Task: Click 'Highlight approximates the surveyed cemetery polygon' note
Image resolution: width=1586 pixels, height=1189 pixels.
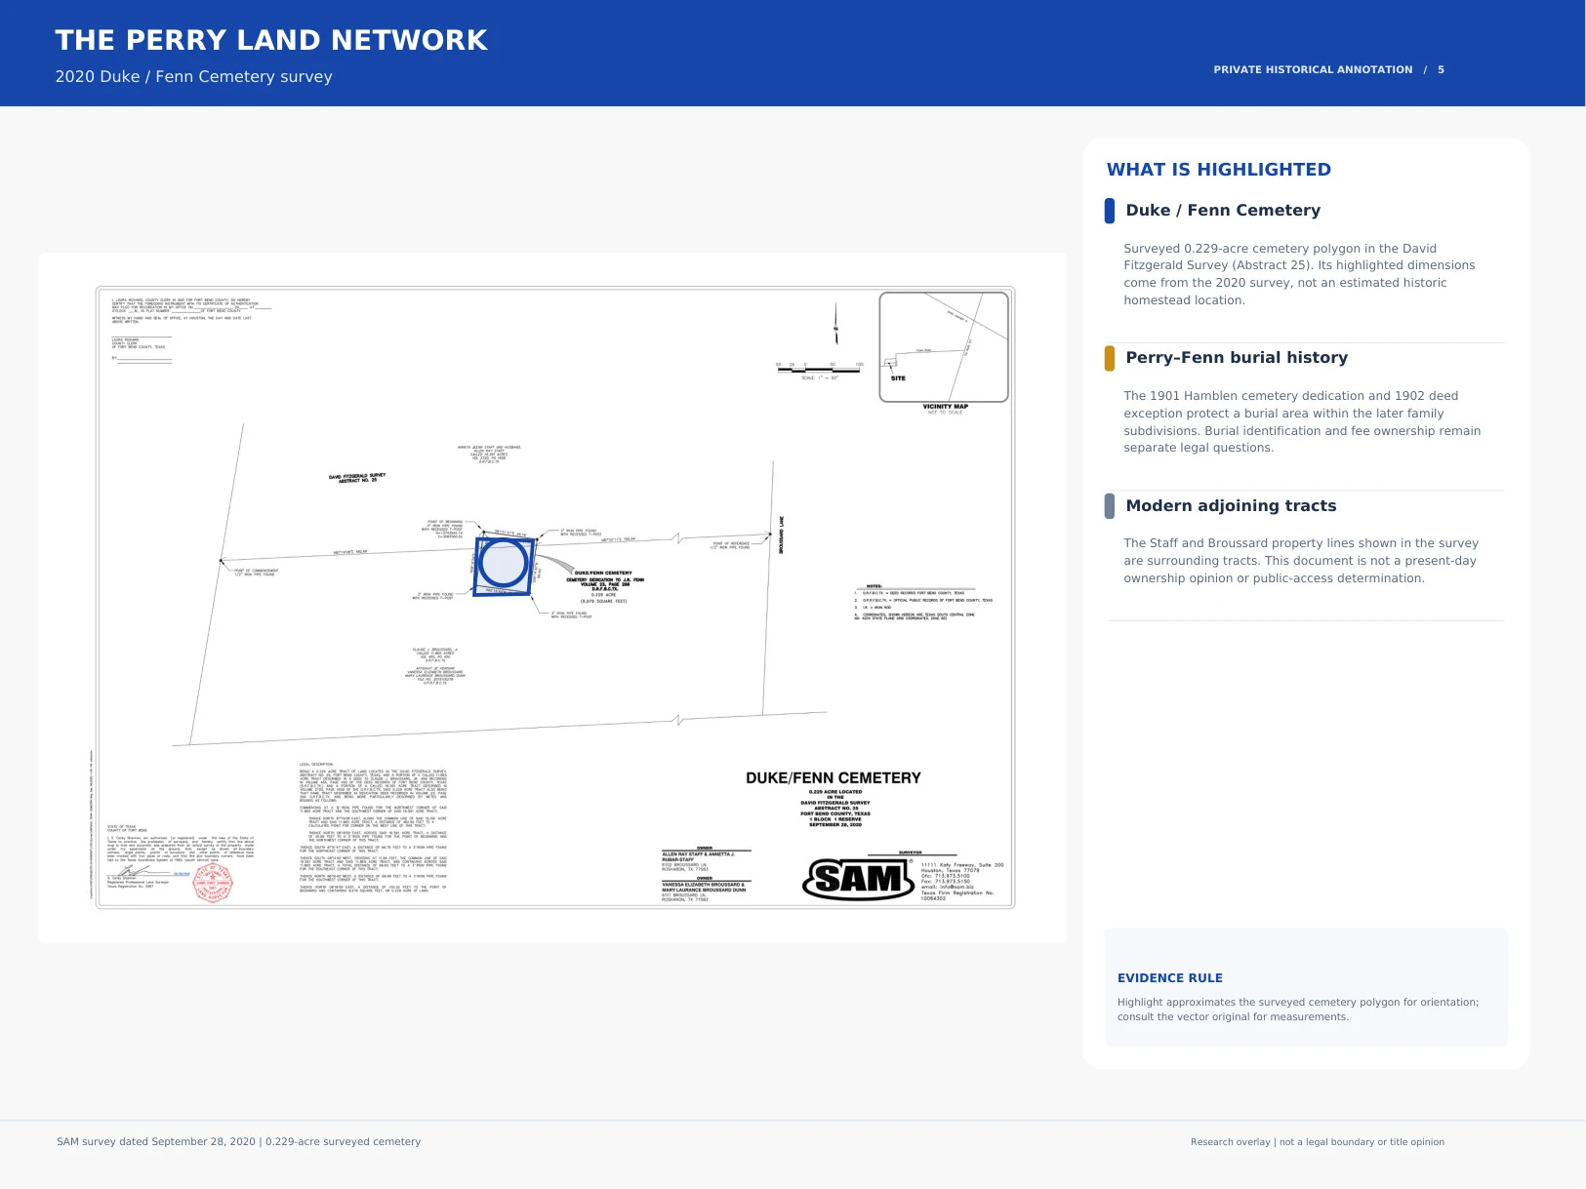Action: point(1298,1010)
